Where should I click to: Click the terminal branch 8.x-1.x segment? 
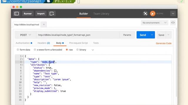[63, 1]
